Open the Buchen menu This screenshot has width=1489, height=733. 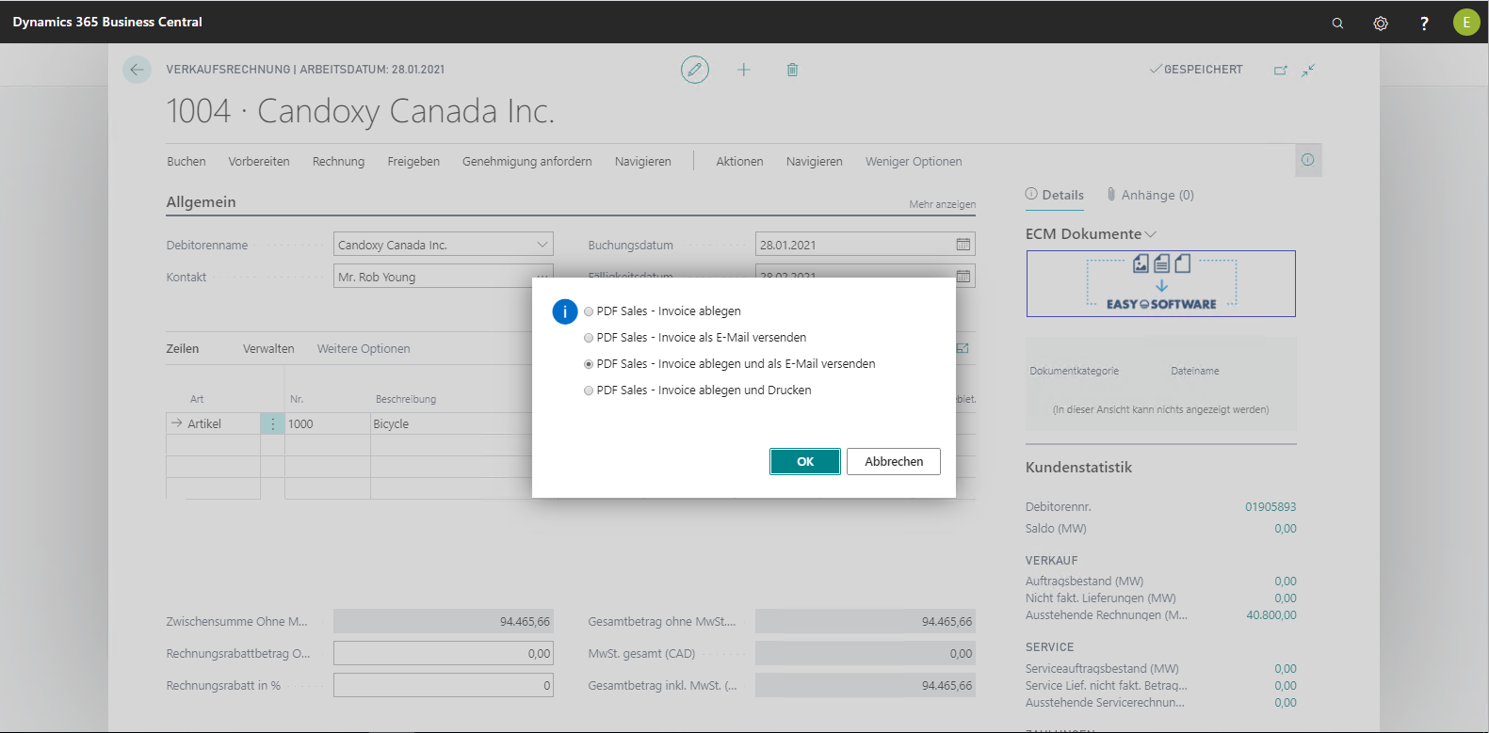click(x=186, y=162)
